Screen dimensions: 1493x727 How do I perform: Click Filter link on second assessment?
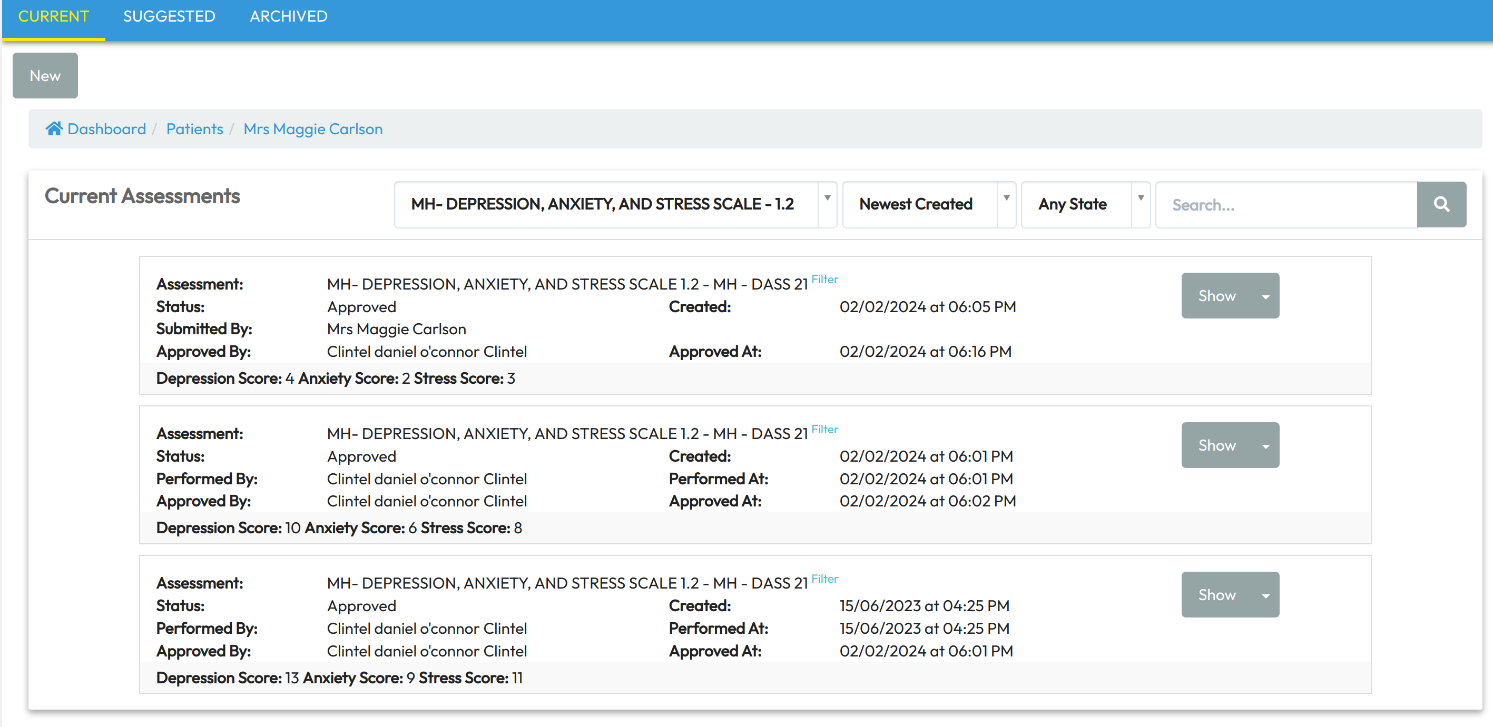click(824, 429)
